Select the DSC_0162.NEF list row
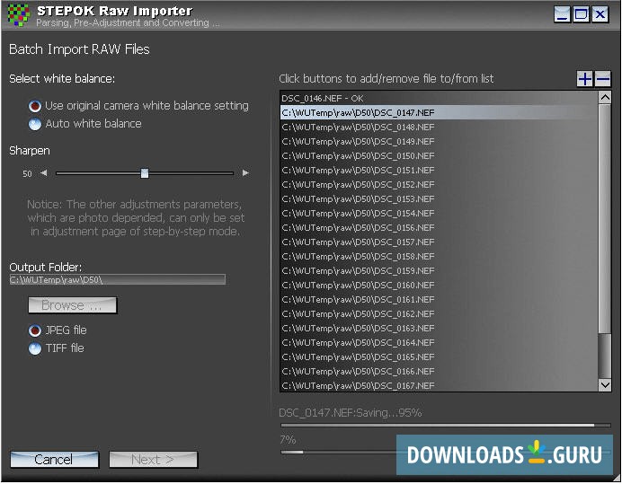Viewport: 622px width, 484px height. [x=440, y=313]
